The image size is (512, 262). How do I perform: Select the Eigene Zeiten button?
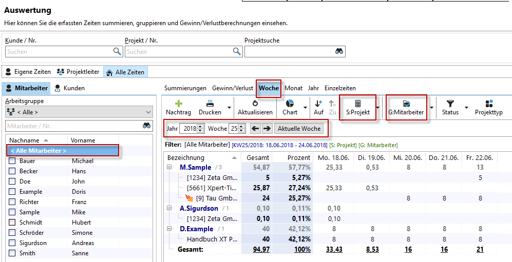(28, 72)
